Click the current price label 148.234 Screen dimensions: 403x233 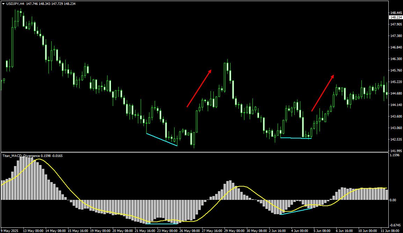pyautogui.click(x=395, y=17)
